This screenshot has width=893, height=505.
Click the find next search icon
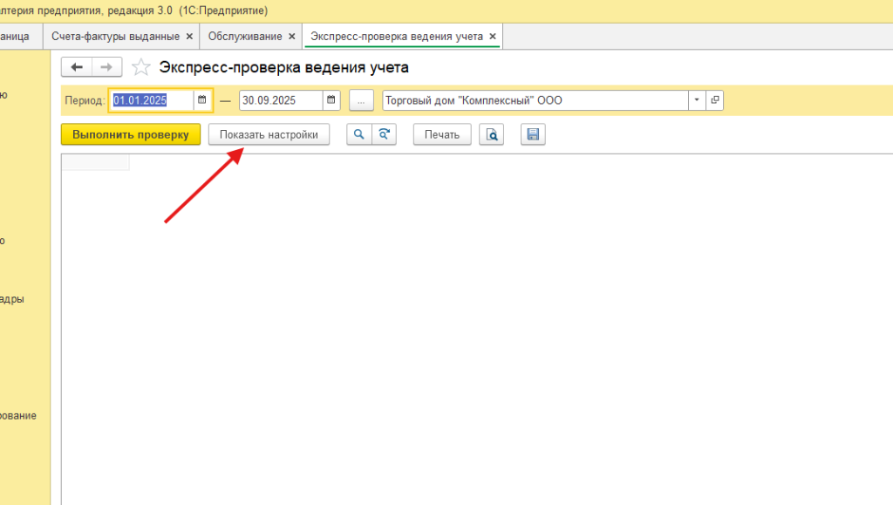pos(384,134)
